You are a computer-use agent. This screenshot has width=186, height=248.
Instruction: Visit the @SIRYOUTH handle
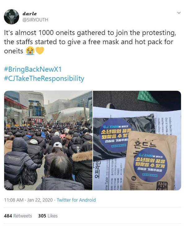(35, 20)
